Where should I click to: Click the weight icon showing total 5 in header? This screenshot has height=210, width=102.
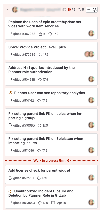79,10
